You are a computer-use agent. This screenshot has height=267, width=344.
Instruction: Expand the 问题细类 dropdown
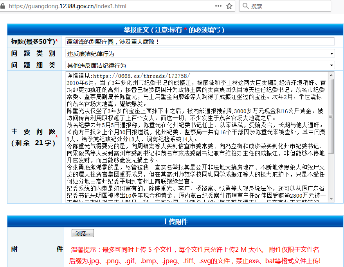198,64
